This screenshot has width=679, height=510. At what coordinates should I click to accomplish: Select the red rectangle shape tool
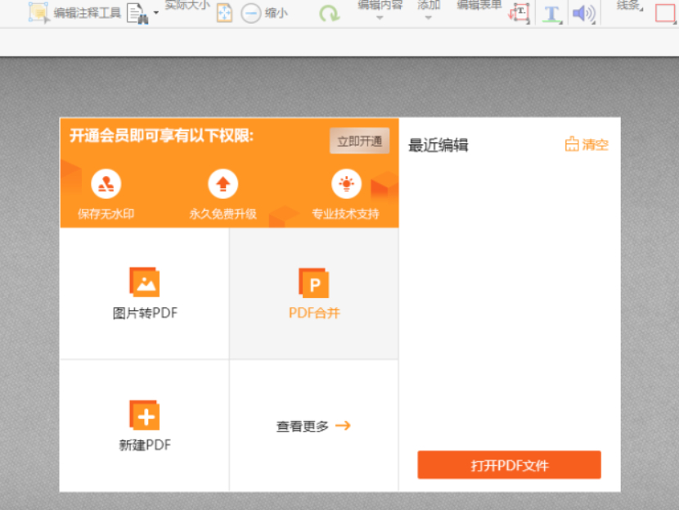pyautogui.click(x=665, y=13)
